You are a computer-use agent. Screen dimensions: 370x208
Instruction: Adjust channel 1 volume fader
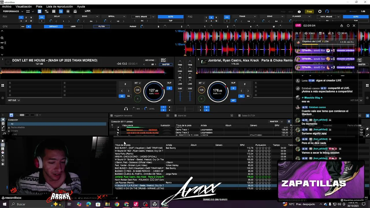180,96
